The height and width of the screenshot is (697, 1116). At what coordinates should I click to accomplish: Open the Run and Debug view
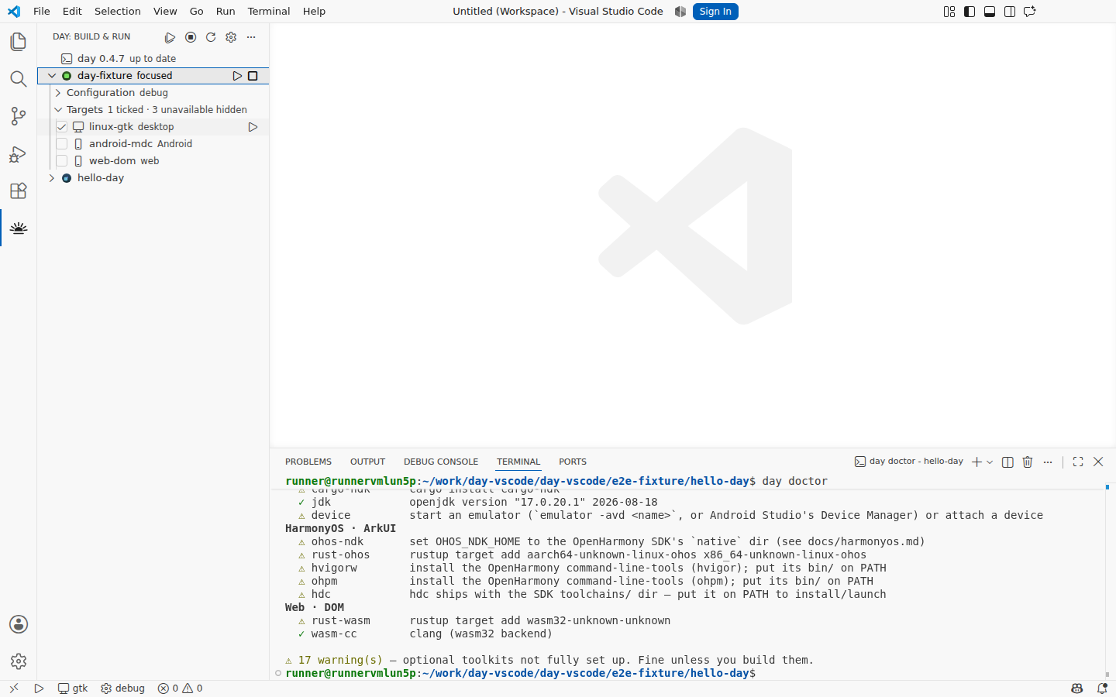coord(19,153)
